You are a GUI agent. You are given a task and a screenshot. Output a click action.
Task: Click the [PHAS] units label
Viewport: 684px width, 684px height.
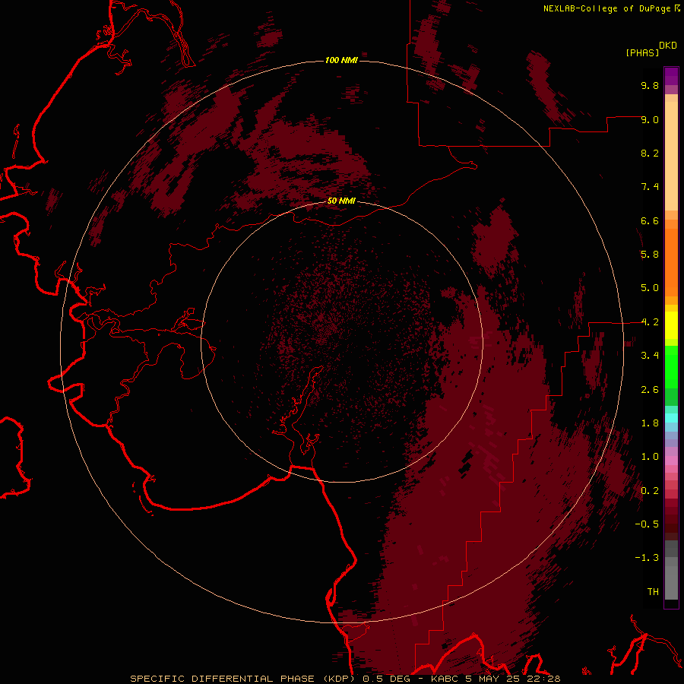[642, 52]
